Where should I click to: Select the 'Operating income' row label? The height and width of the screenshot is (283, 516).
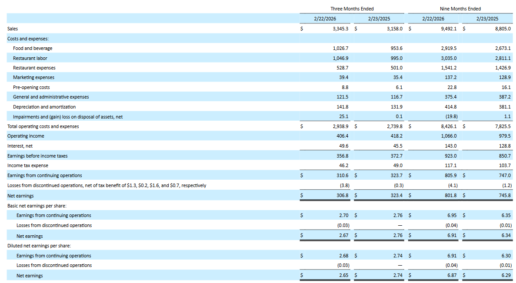(x=26, y=136)
